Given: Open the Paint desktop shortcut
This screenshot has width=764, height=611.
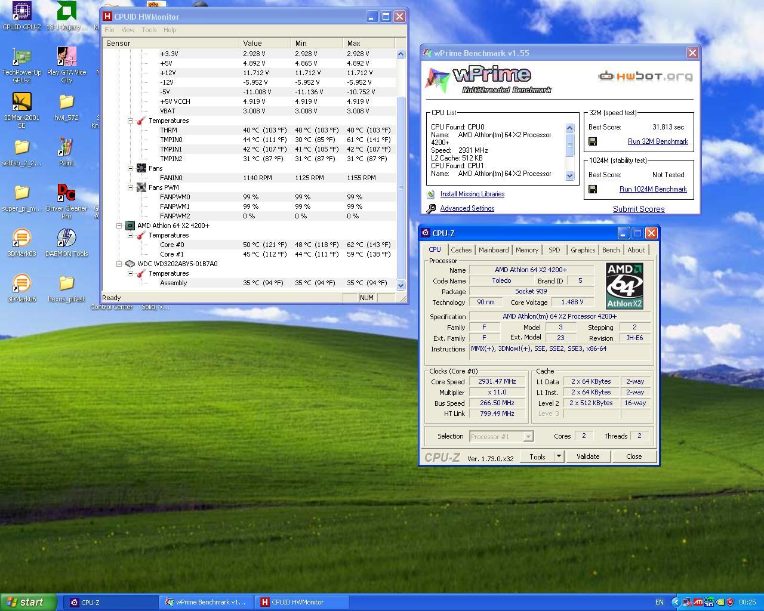Looking at the screenshot, I should pyautogui.click(x=66, y=148).
